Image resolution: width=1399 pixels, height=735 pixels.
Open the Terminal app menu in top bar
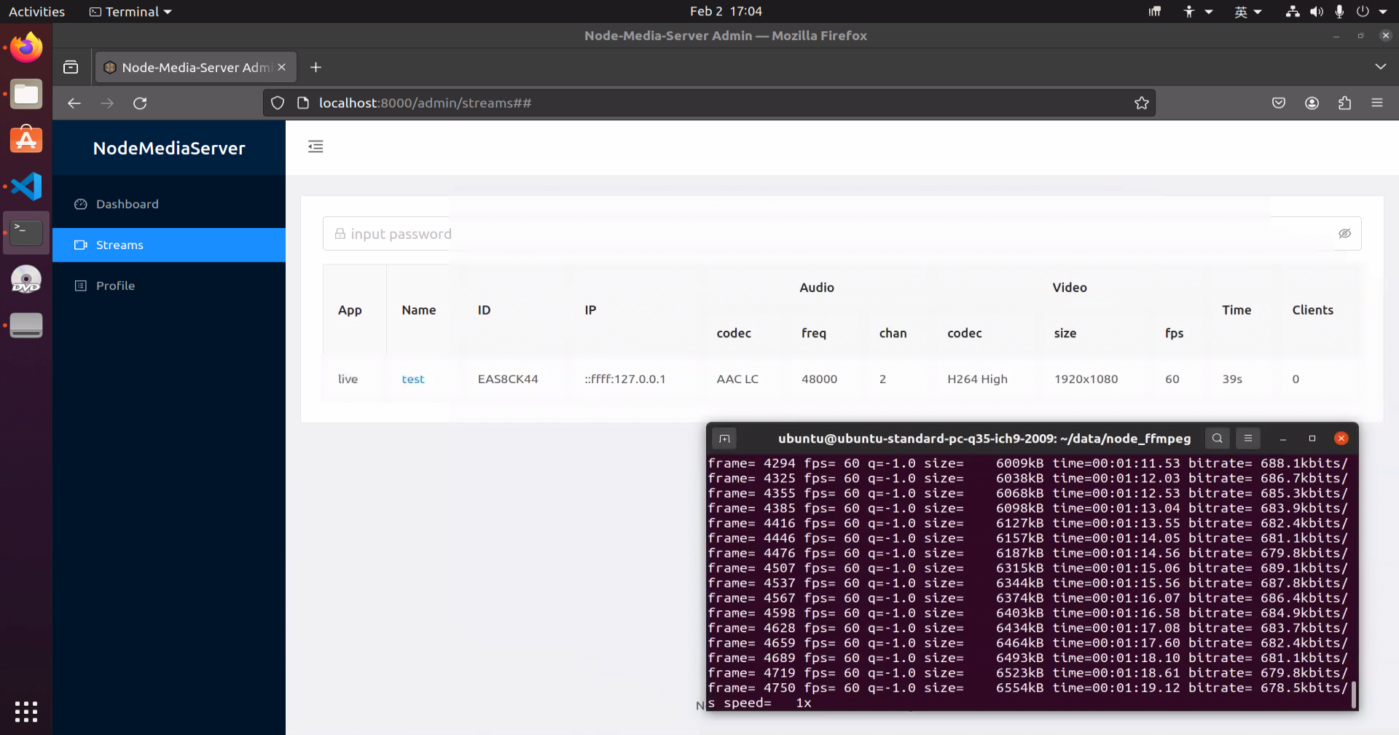[130, 12]
